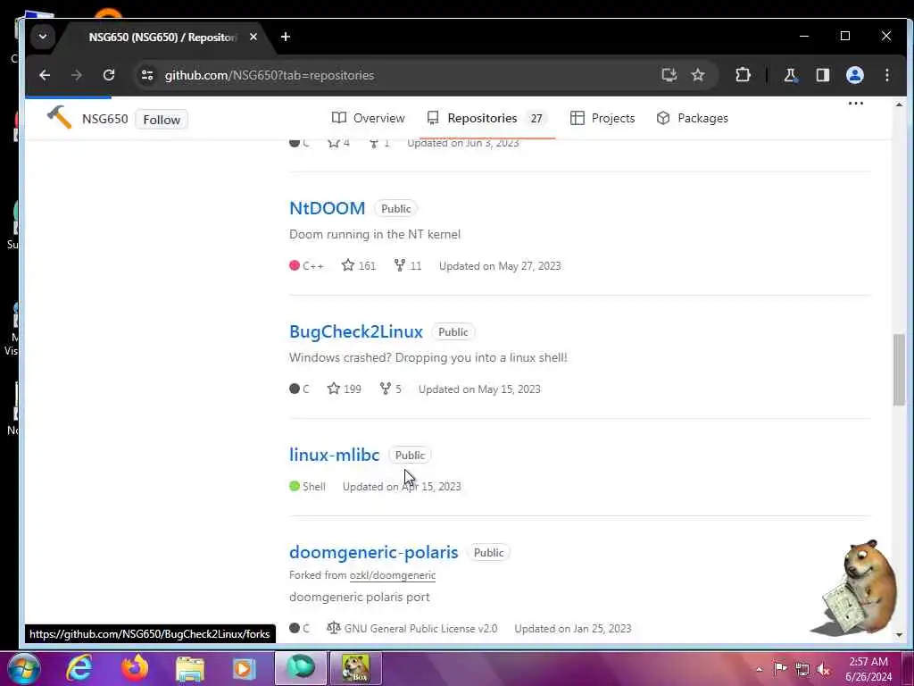Click the scrollbar down arrow

pyautogui.click(x=899, y=635)
